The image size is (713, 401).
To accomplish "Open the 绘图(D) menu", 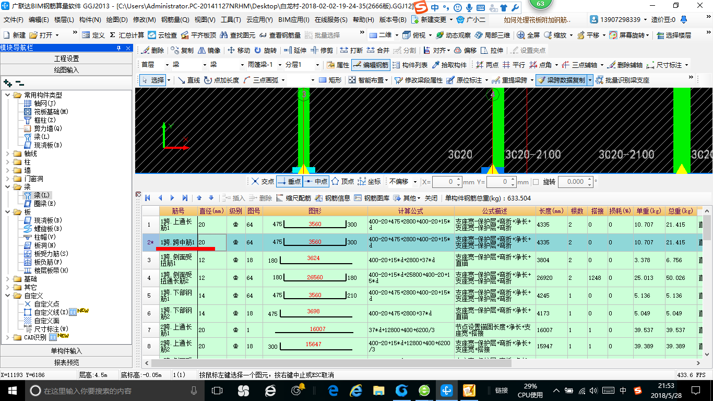I will coord(117,20).
